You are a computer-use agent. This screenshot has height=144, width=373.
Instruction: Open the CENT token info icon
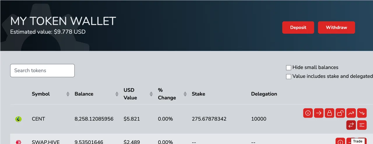tap(308, 113)
